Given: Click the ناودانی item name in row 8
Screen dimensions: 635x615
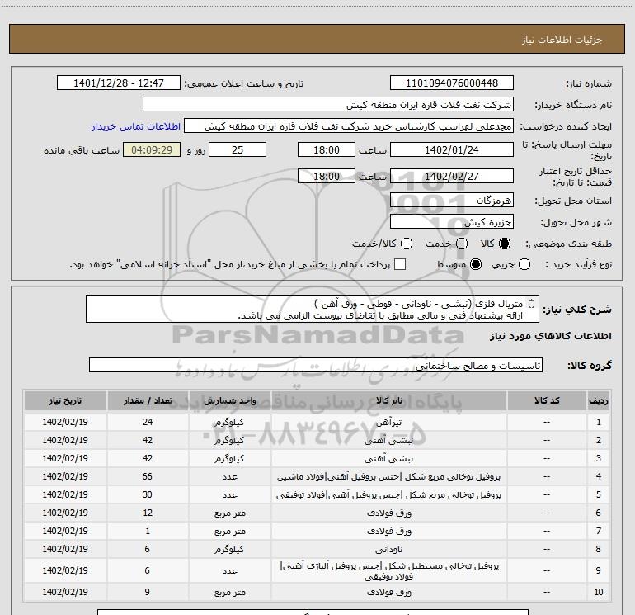Looking at the screenshot, I should point(388,550).
